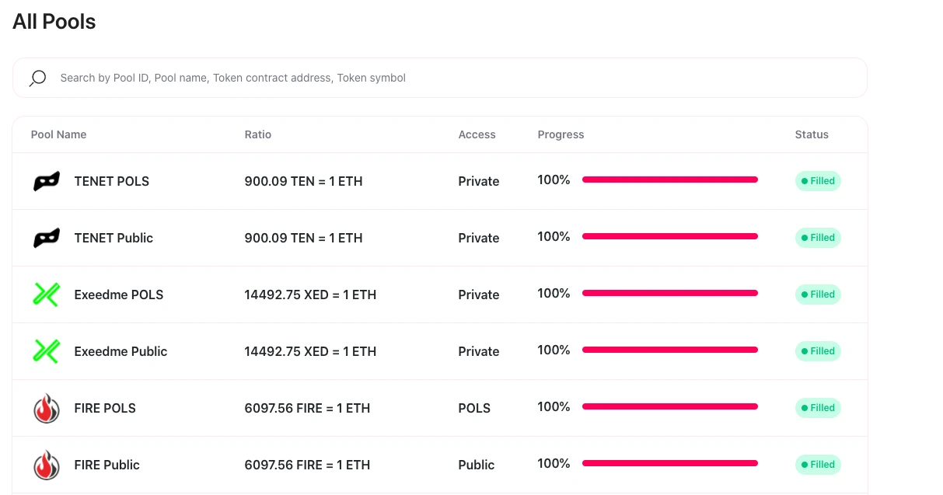Click the Access column header
Image resolution: width=943 pixels, height=495 pixels.
click(477, 134)
